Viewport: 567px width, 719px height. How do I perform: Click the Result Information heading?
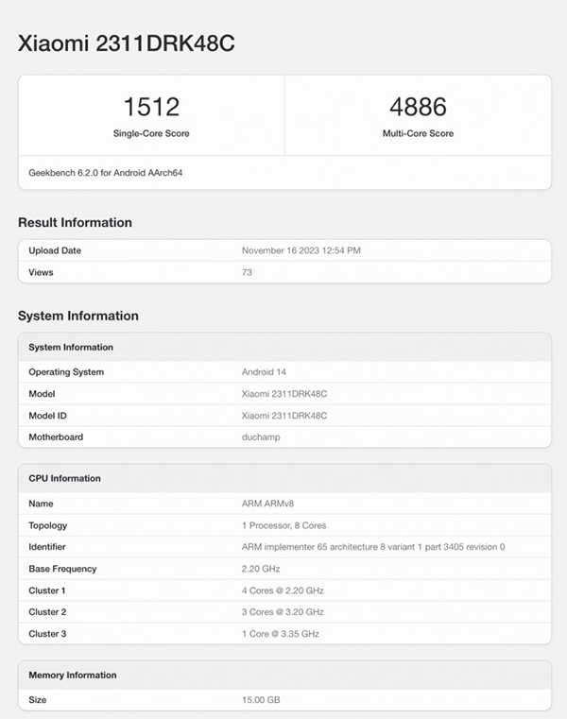[76, 222]
